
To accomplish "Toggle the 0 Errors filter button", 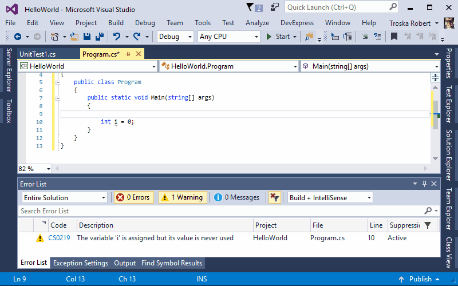I will point(134,197).
